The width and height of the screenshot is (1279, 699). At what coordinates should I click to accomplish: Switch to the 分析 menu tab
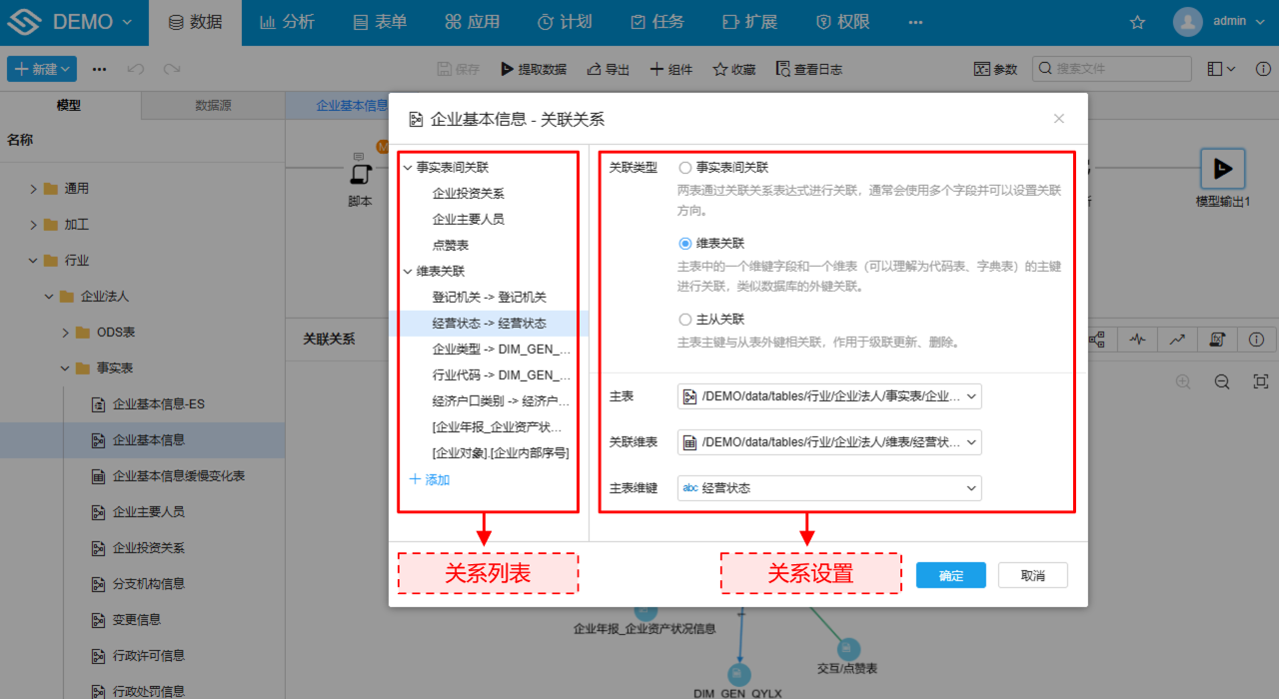(288, 22)
